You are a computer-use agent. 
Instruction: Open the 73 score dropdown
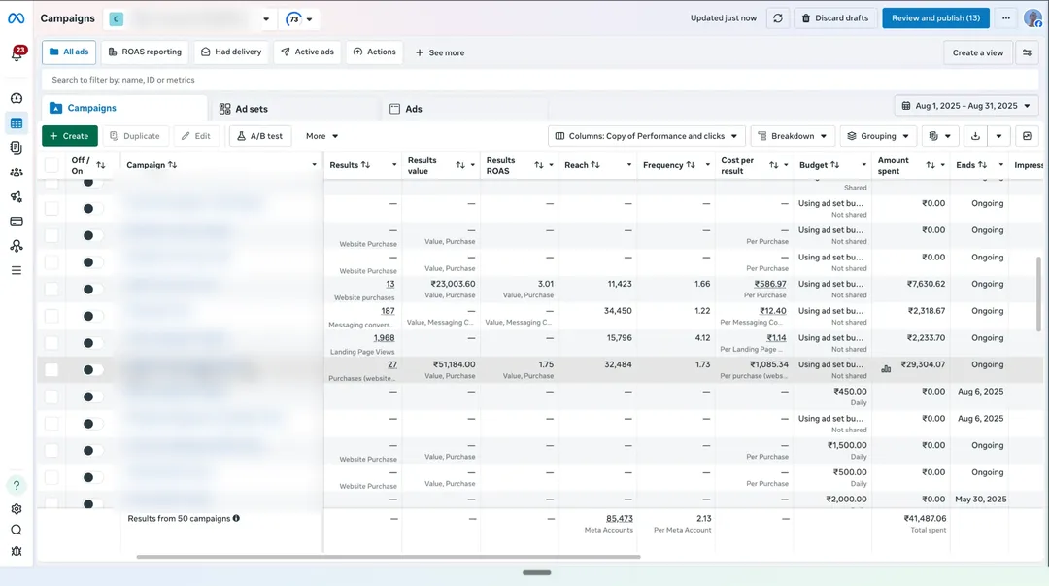(x=299, y=18)
